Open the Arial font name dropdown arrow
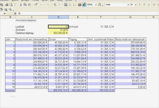Viewport: 159px width, 108px height. (x=128, y=5)
